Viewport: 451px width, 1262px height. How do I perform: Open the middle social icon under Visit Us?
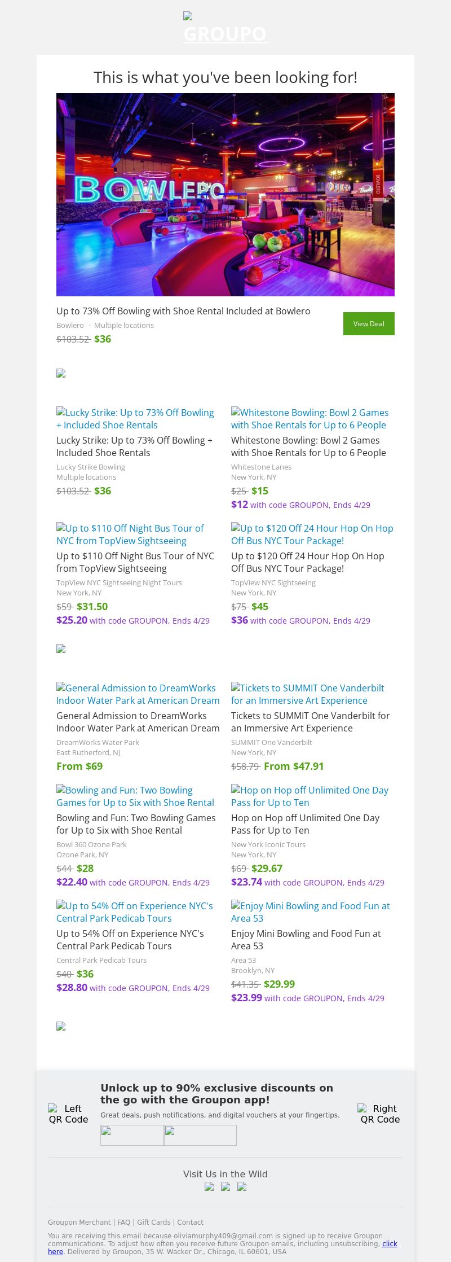[225, 1186]
